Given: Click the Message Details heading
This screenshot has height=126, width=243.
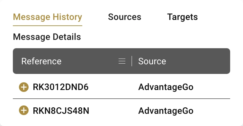Looking at the screenshot, I should point(47,37).
